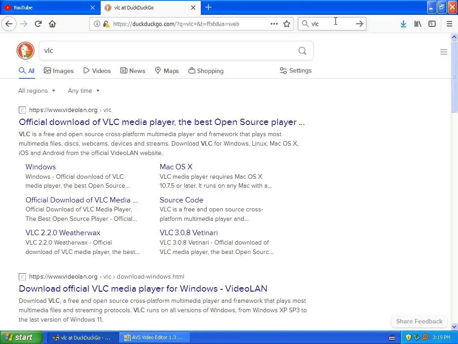Click the Firefox search bar field
The image size is (458, 344).
(x=332, y=24)
